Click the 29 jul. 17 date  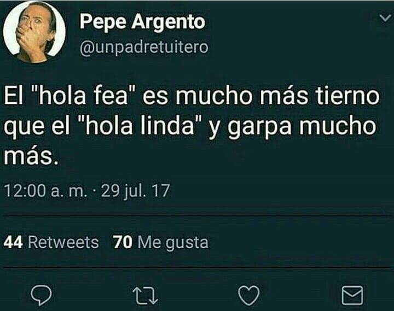tap(136, 191)
